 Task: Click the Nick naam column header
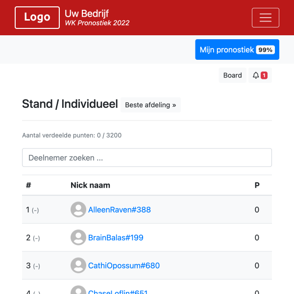point(90,185)
